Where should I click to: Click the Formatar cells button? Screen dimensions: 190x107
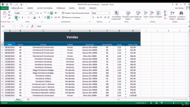[x=158, y=15]
